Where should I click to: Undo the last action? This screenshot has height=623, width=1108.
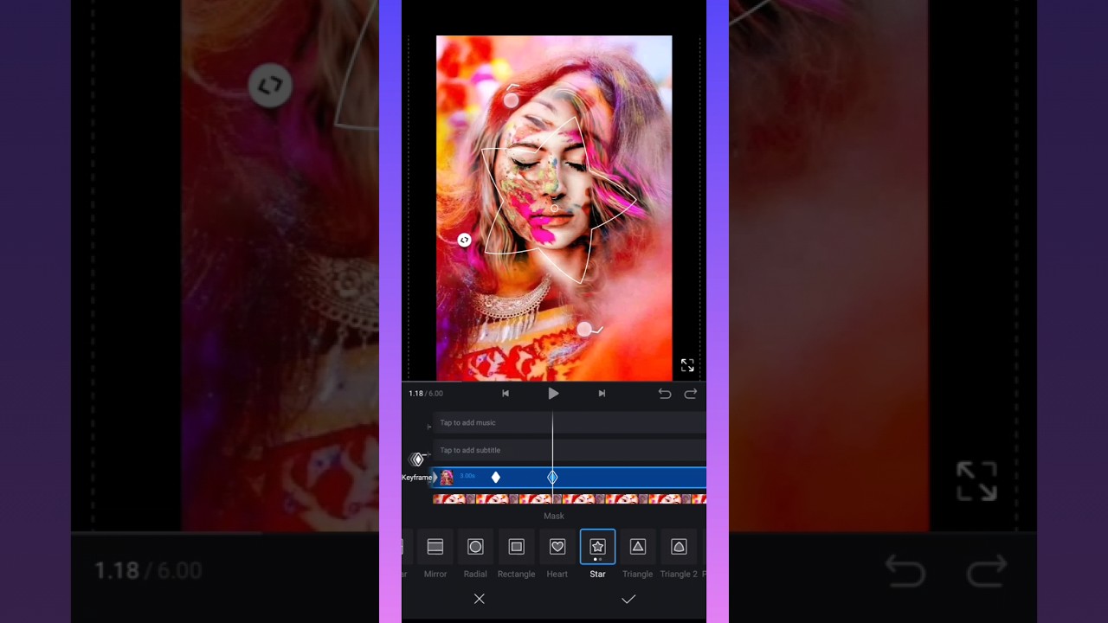tap(665, 394)
